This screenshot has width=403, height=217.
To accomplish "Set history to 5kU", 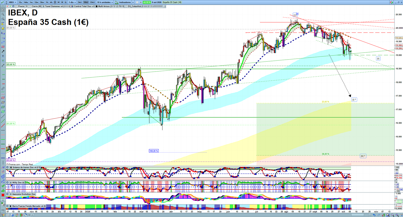I will pyautogui.click(x=80, y=2).
